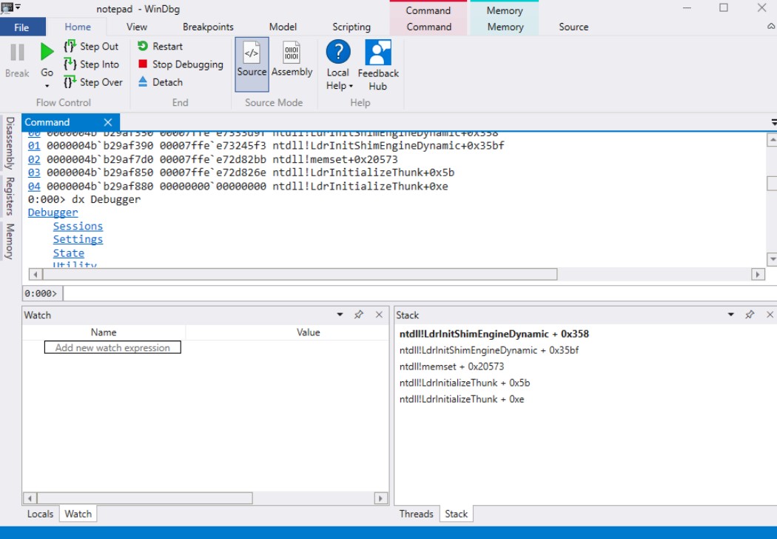Screen dimensions: 777x539
Task: Open the Command contextual ribbon tab
Action: [428, 27]
